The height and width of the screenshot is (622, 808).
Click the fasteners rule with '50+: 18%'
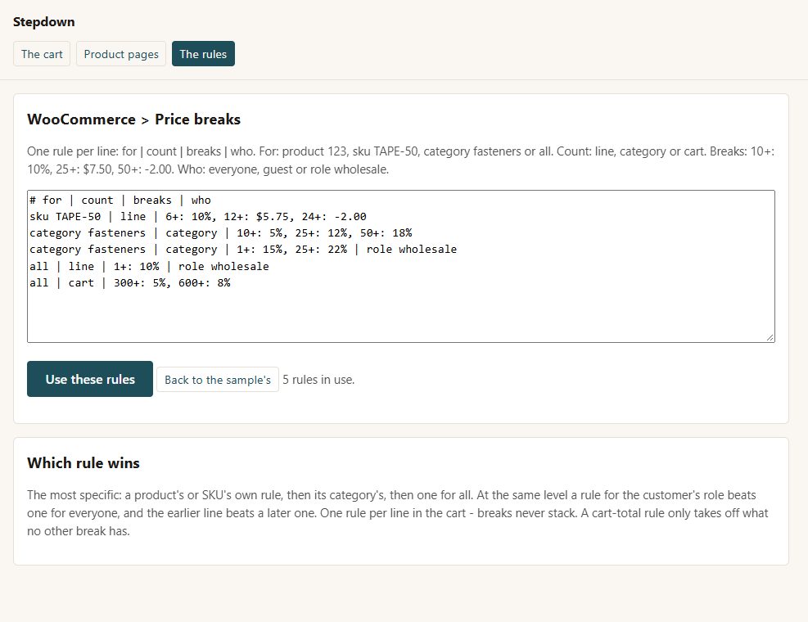(220, 233)
